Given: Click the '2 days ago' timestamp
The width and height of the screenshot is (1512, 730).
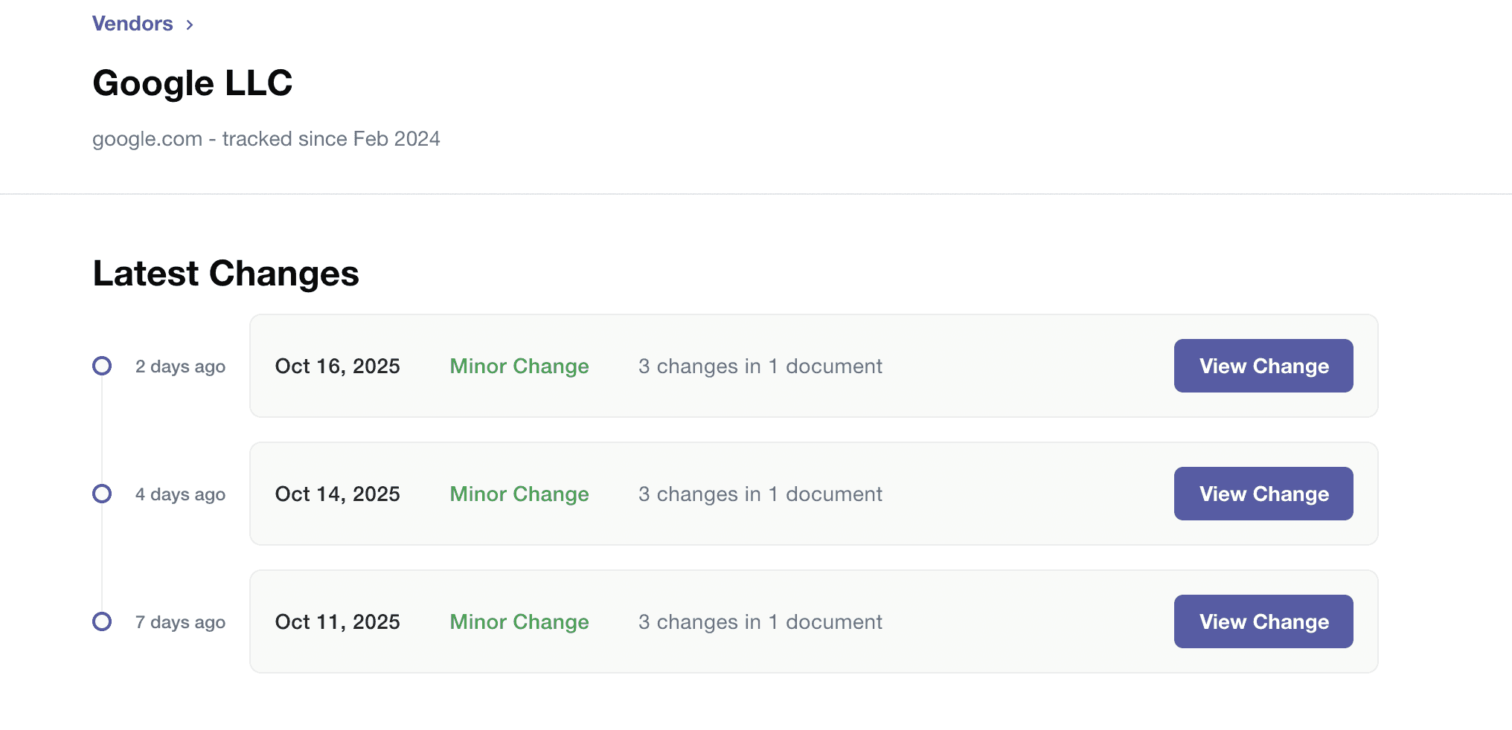Looking at the screenshot, I should coord(180,366).
